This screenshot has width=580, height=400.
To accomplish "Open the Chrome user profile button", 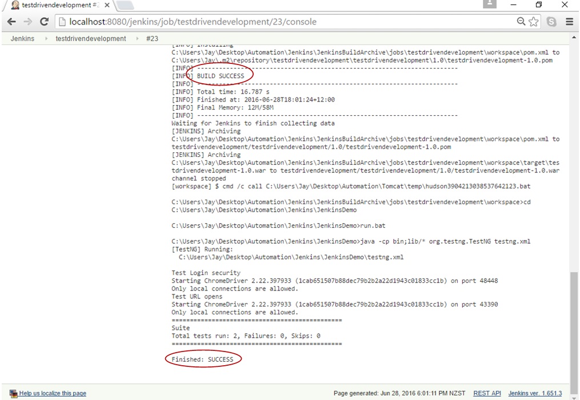I will pos(490,5).
